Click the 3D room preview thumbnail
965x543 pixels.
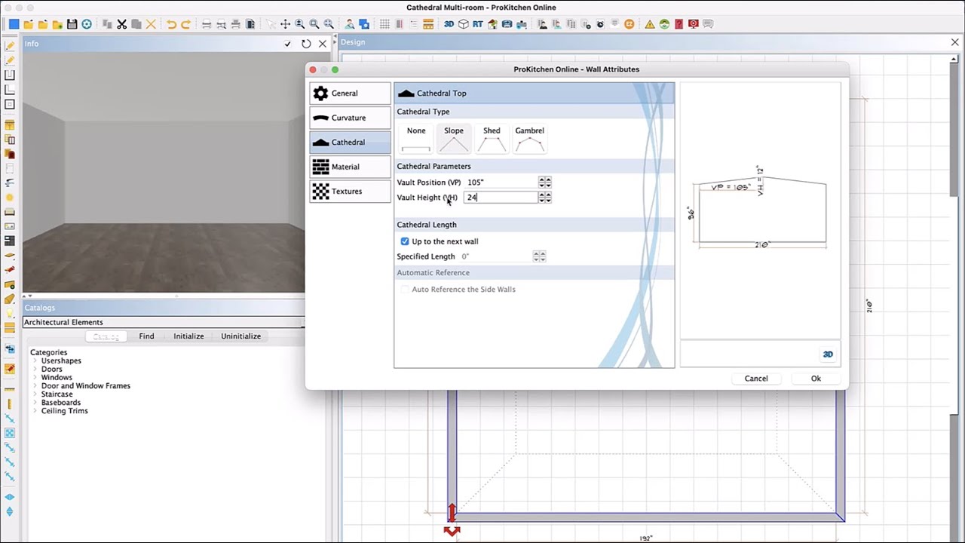click(164, 172)
